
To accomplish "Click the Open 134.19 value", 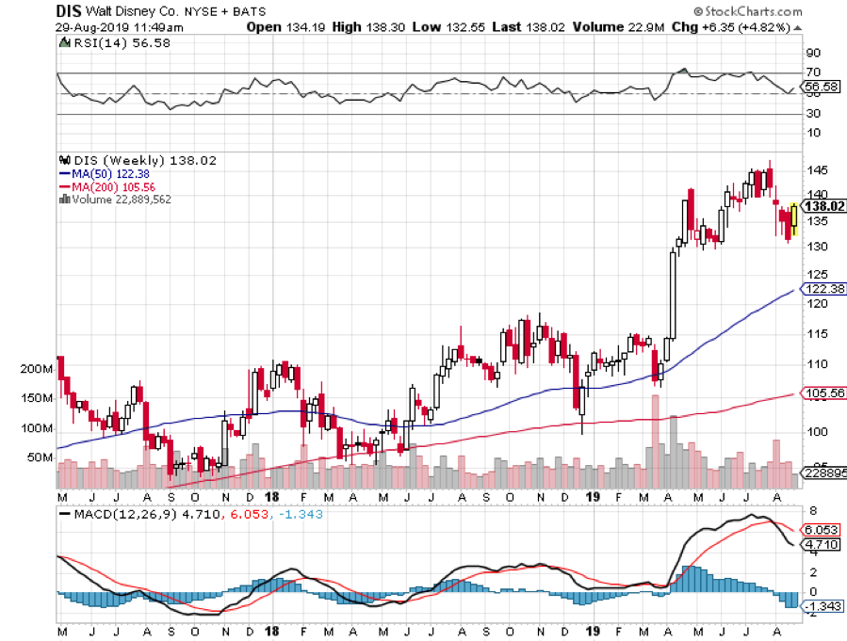I will [x=285, y=27].
